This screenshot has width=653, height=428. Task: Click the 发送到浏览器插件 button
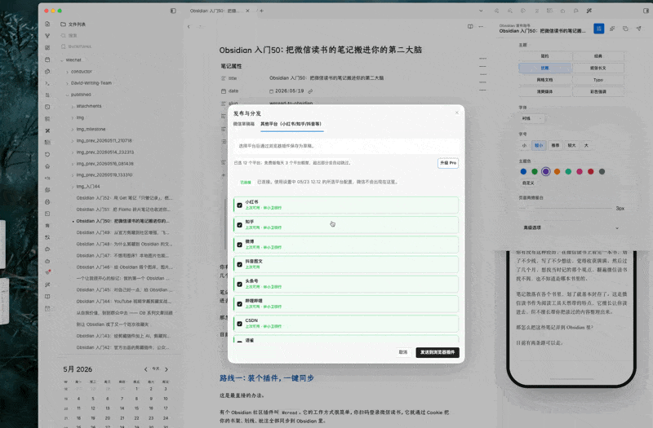[438, 352]
